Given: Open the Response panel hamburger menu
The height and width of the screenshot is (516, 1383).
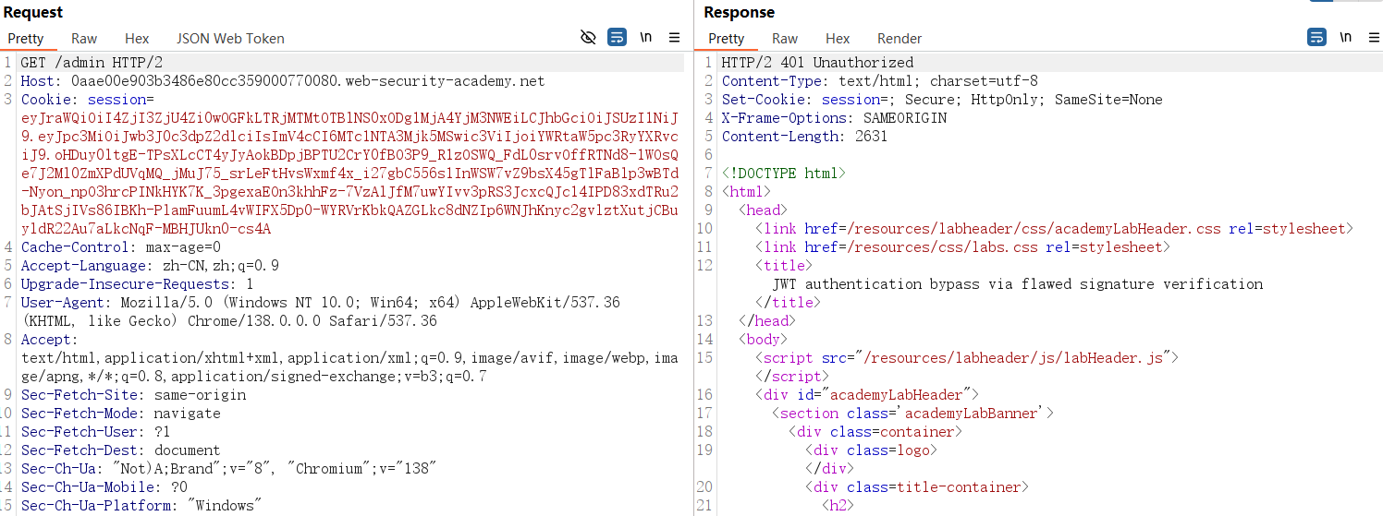Looking at the screenshot, I should click(1374, 38).
